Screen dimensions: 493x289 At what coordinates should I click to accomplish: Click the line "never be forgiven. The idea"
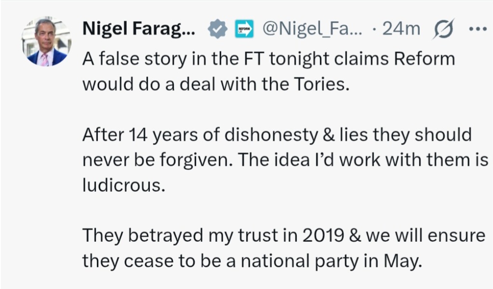point(285,160)
